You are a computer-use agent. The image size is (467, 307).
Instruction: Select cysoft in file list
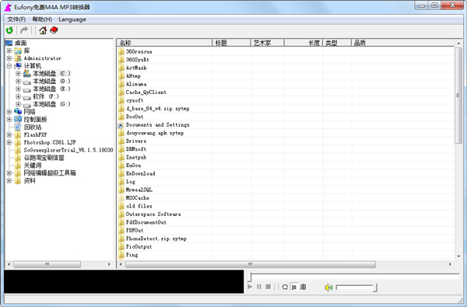tap(135, 100)
